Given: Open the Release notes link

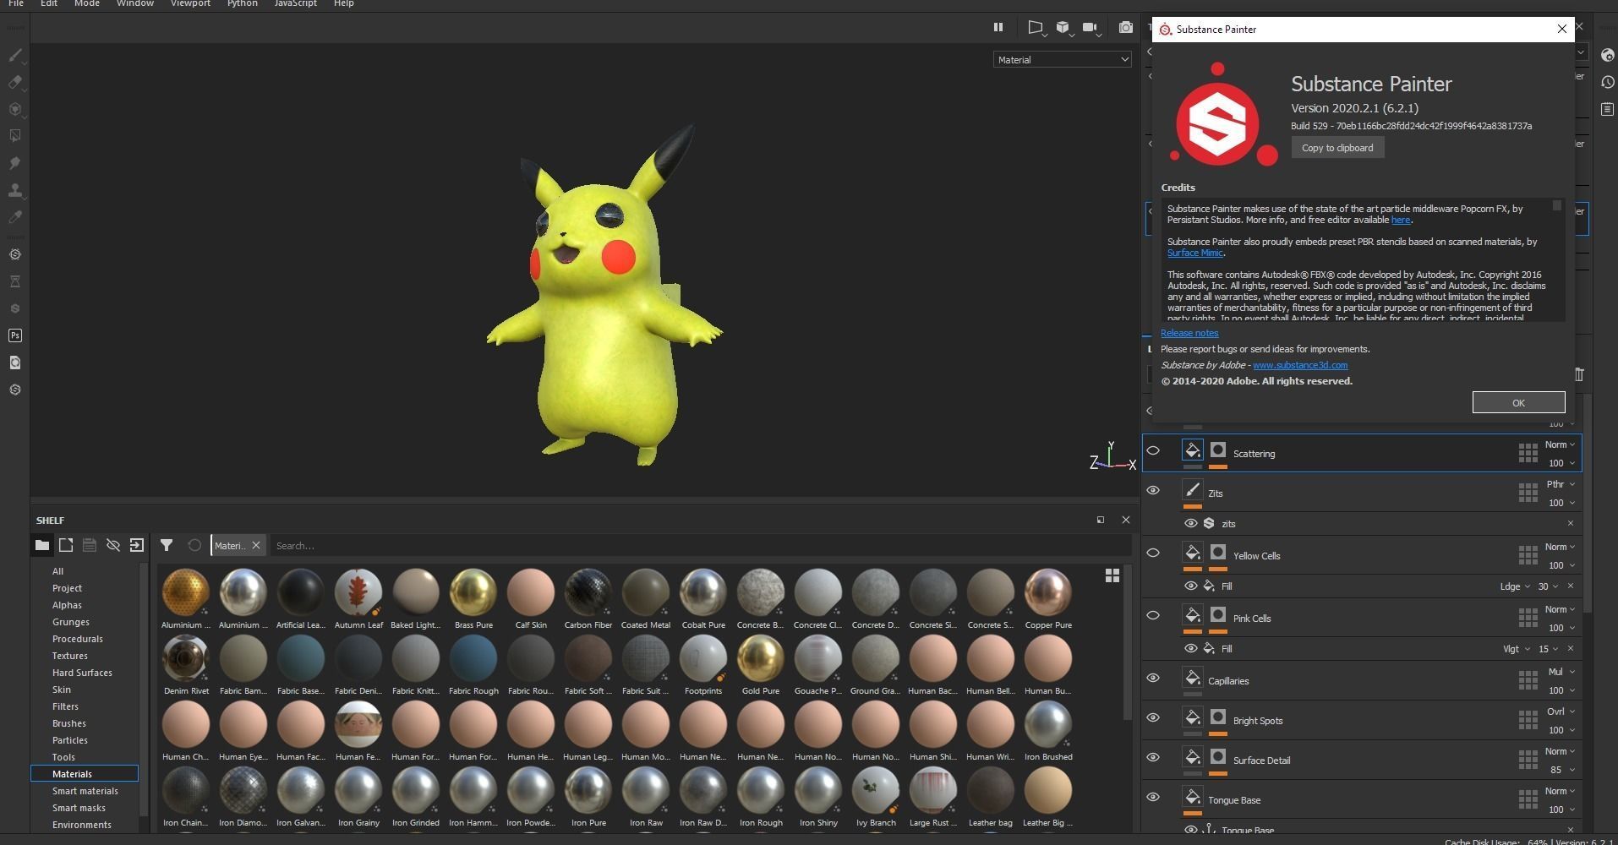Looking at the screenshot, I should [x=1189, y=333].
